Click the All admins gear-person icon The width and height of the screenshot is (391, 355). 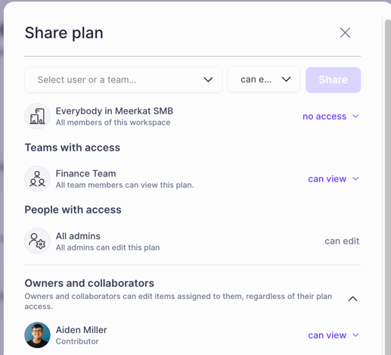coord(37,241)
